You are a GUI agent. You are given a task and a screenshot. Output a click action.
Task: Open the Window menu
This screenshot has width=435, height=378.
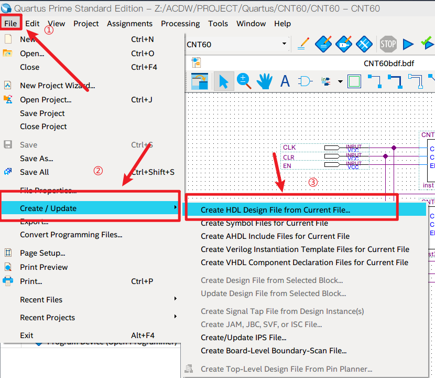pyautogui.click(x=251, y=24)
